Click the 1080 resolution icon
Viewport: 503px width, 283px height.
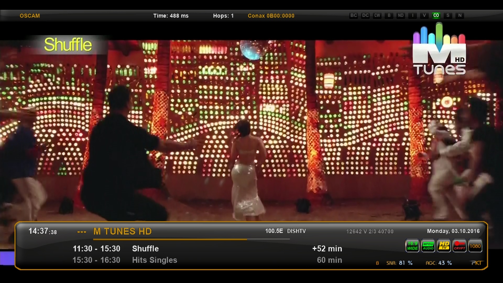point(475,246)
